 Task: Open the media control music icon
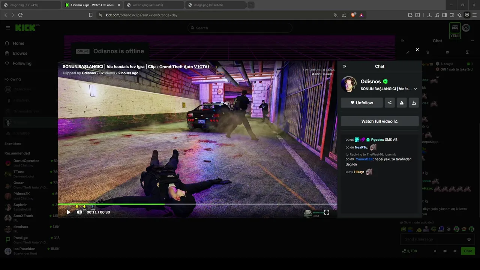tap(437, 15)
